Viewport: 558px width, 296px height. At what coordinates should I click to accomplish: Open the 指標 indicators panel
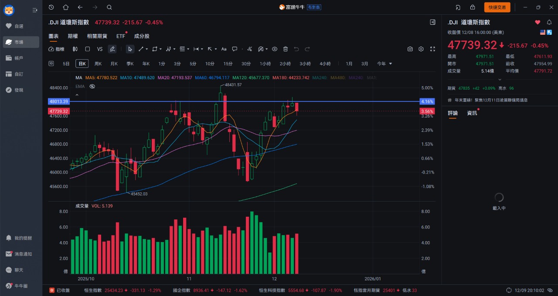(x=56, y=49)
